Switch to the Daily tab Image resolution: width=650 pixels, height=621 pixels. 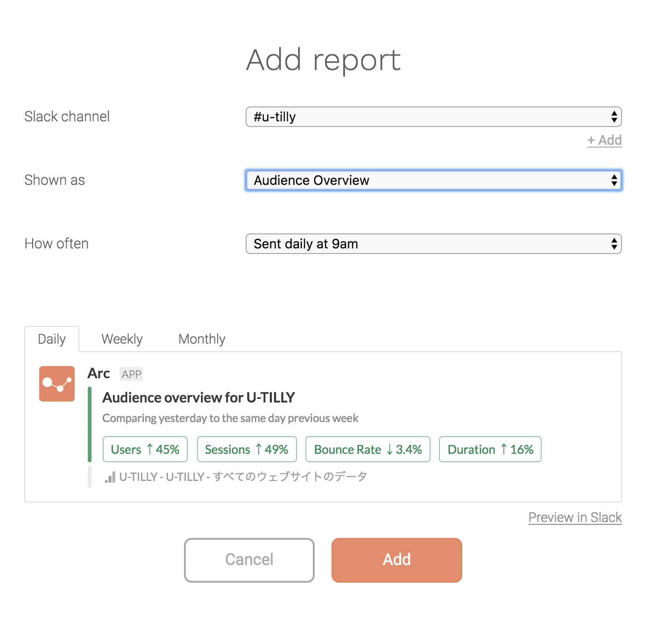[52, 339]
